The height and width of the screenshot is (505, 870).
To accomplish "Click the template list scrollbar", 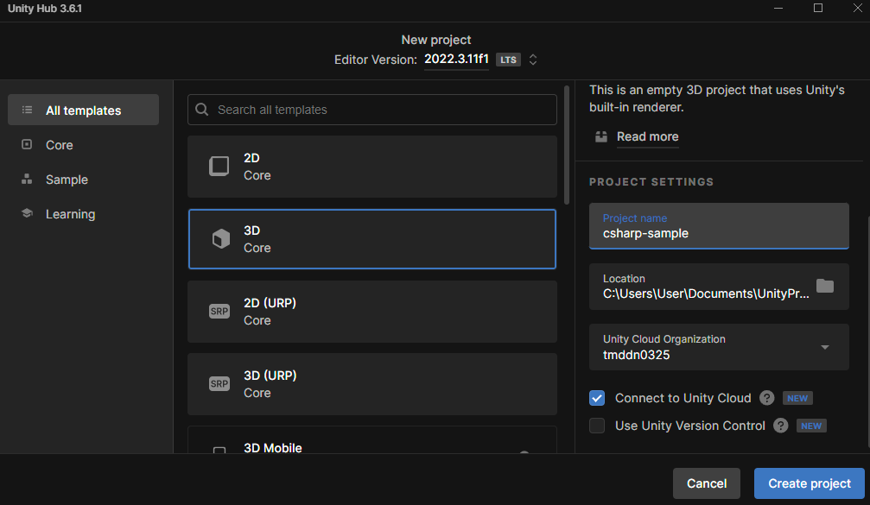I will tap(567, 145).
